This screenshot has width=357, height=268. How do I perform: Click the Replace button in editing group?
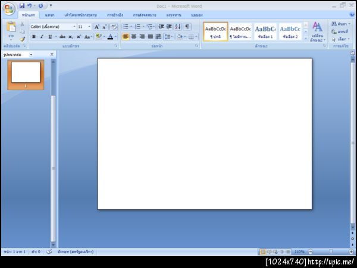[x=340, y=31]
